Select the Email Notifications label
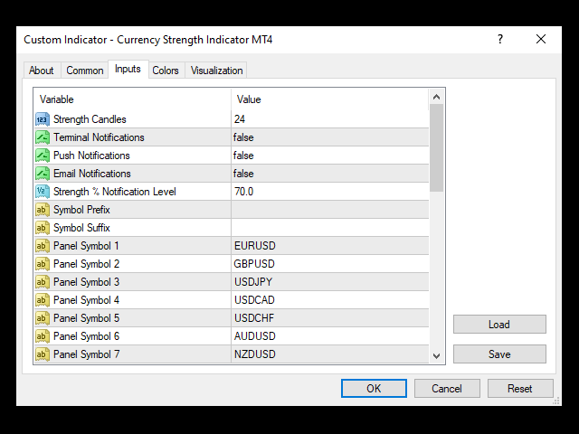579x434 pixels. coord(92,174)
